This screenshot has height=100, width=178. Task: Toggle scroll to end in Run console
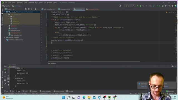(x=8, y=79)
